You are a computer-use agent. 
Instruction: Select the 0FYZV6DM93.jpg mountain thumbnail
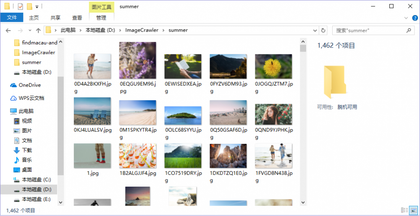[x=228, y=66]
